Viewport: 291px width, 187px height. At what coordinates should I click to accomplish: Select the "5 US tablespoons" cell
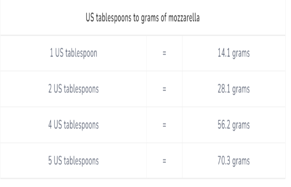[x=74, y=161]
